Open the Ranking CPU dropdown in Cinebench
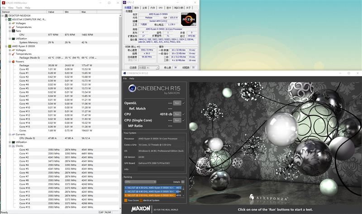This screenshot has height=214, width=362. [x=140, y=182]
